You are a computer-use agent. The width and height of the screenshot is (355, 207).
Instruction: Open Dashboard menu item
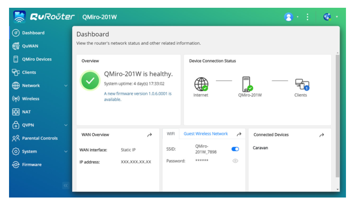point(33,33)
